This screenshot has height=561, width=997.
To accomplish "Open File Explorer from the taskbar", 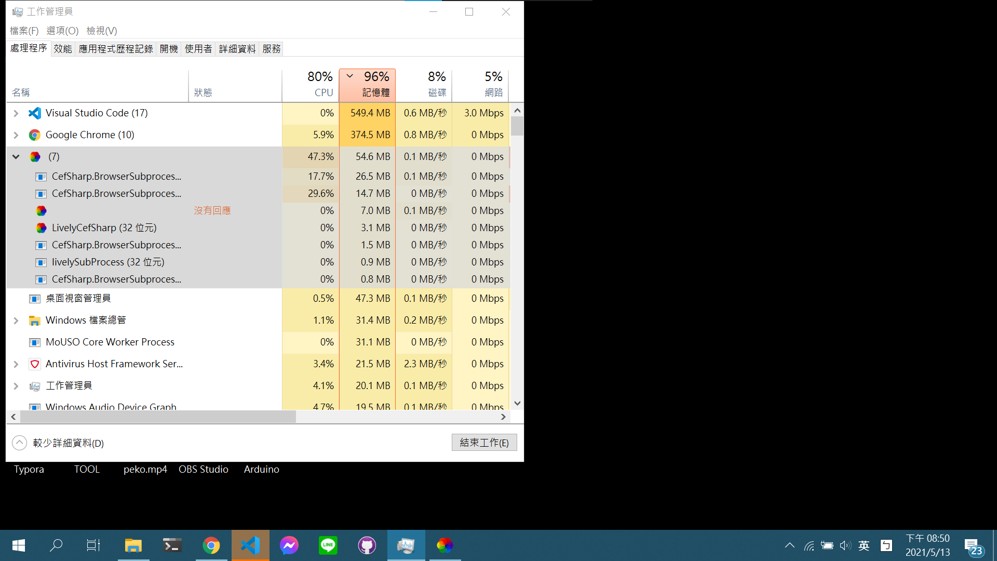I will 133,545.
